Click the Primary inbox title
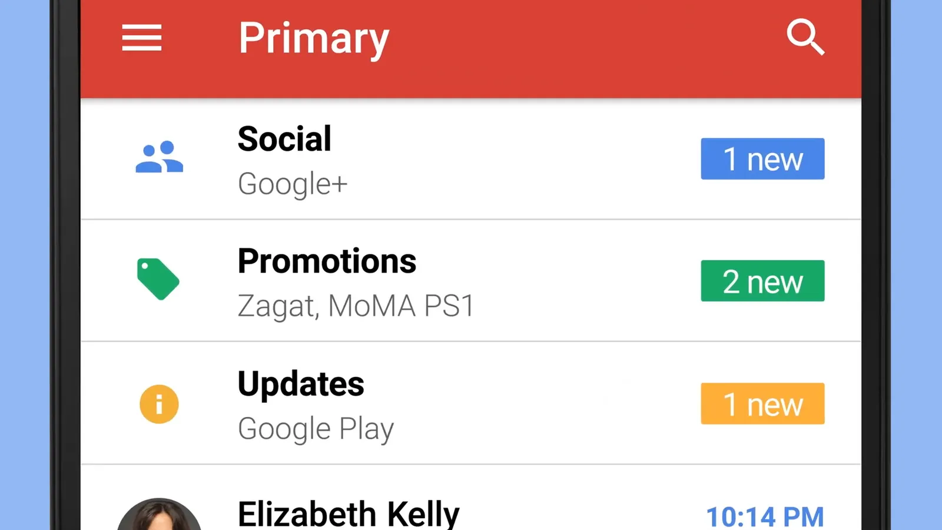The height and width of the screenshot is (530, 942). click(x=313, y=39)
